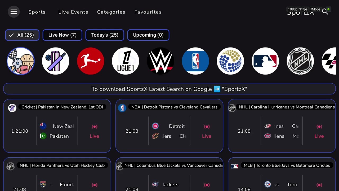This screenshot has height=191, width=339.
Task: Open the search magnifier icon
Action: [x=325, y=12]
